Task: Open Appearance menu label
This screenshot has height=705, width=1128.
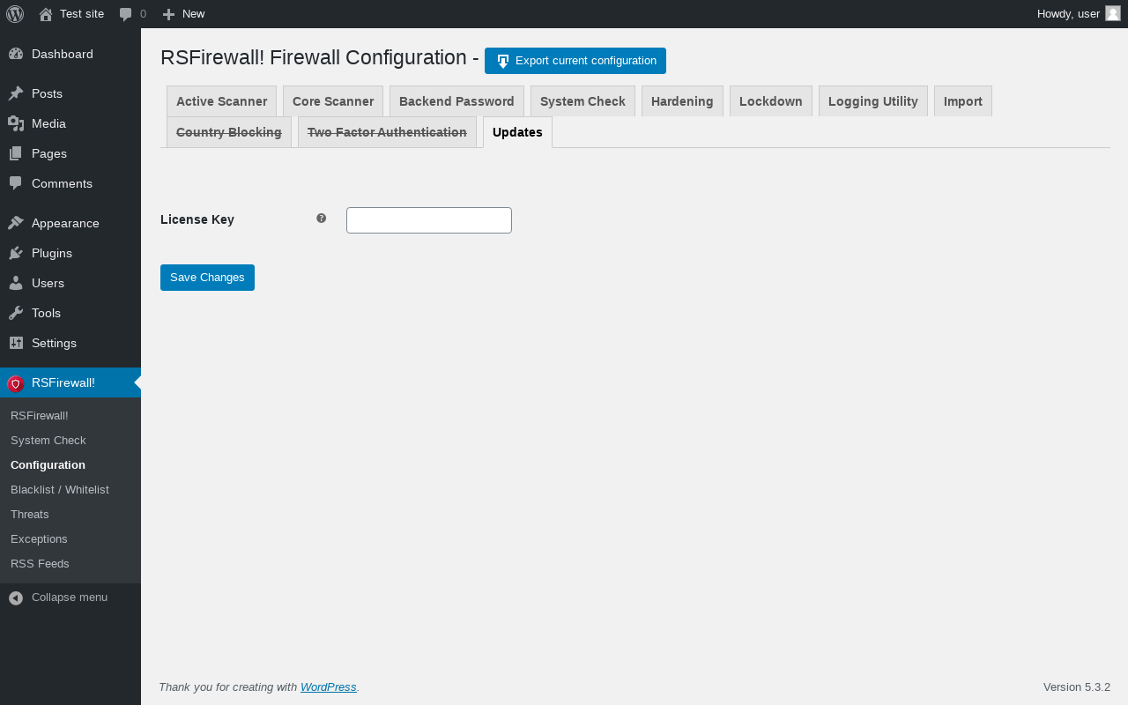Action: (65, 223)
